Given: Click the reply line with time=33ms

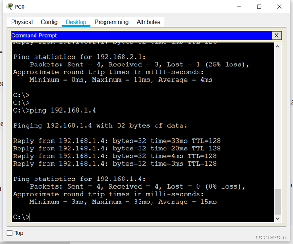Looking at the screenshot, I should click(x=117, y=141).
